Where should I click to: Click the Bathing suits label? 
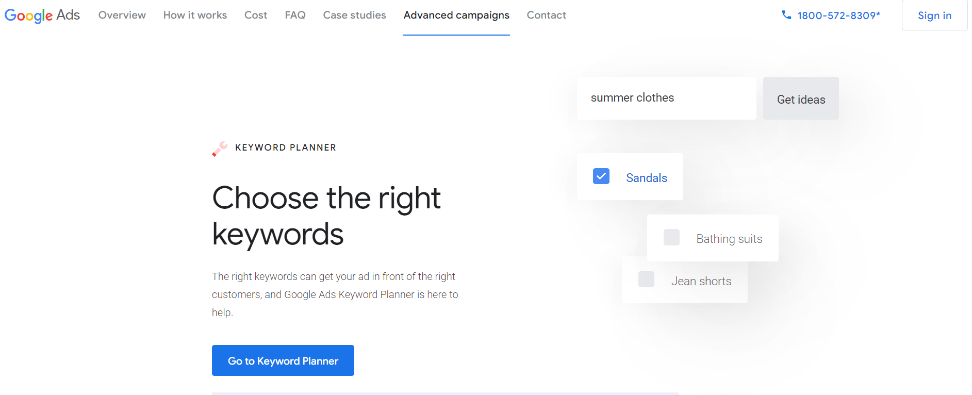(729, 239)
